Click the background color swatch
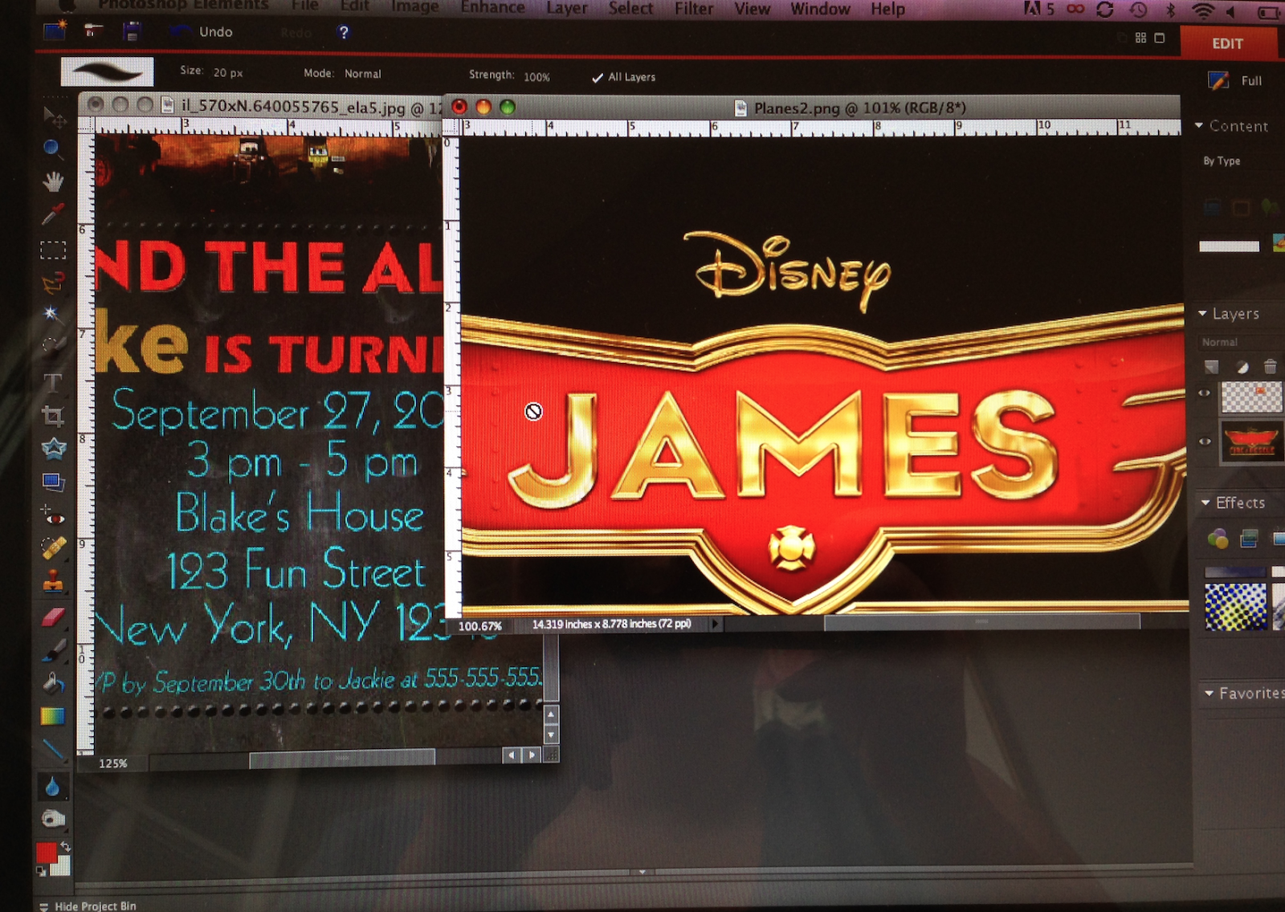1285x912 pixels. tap(62, 865)
